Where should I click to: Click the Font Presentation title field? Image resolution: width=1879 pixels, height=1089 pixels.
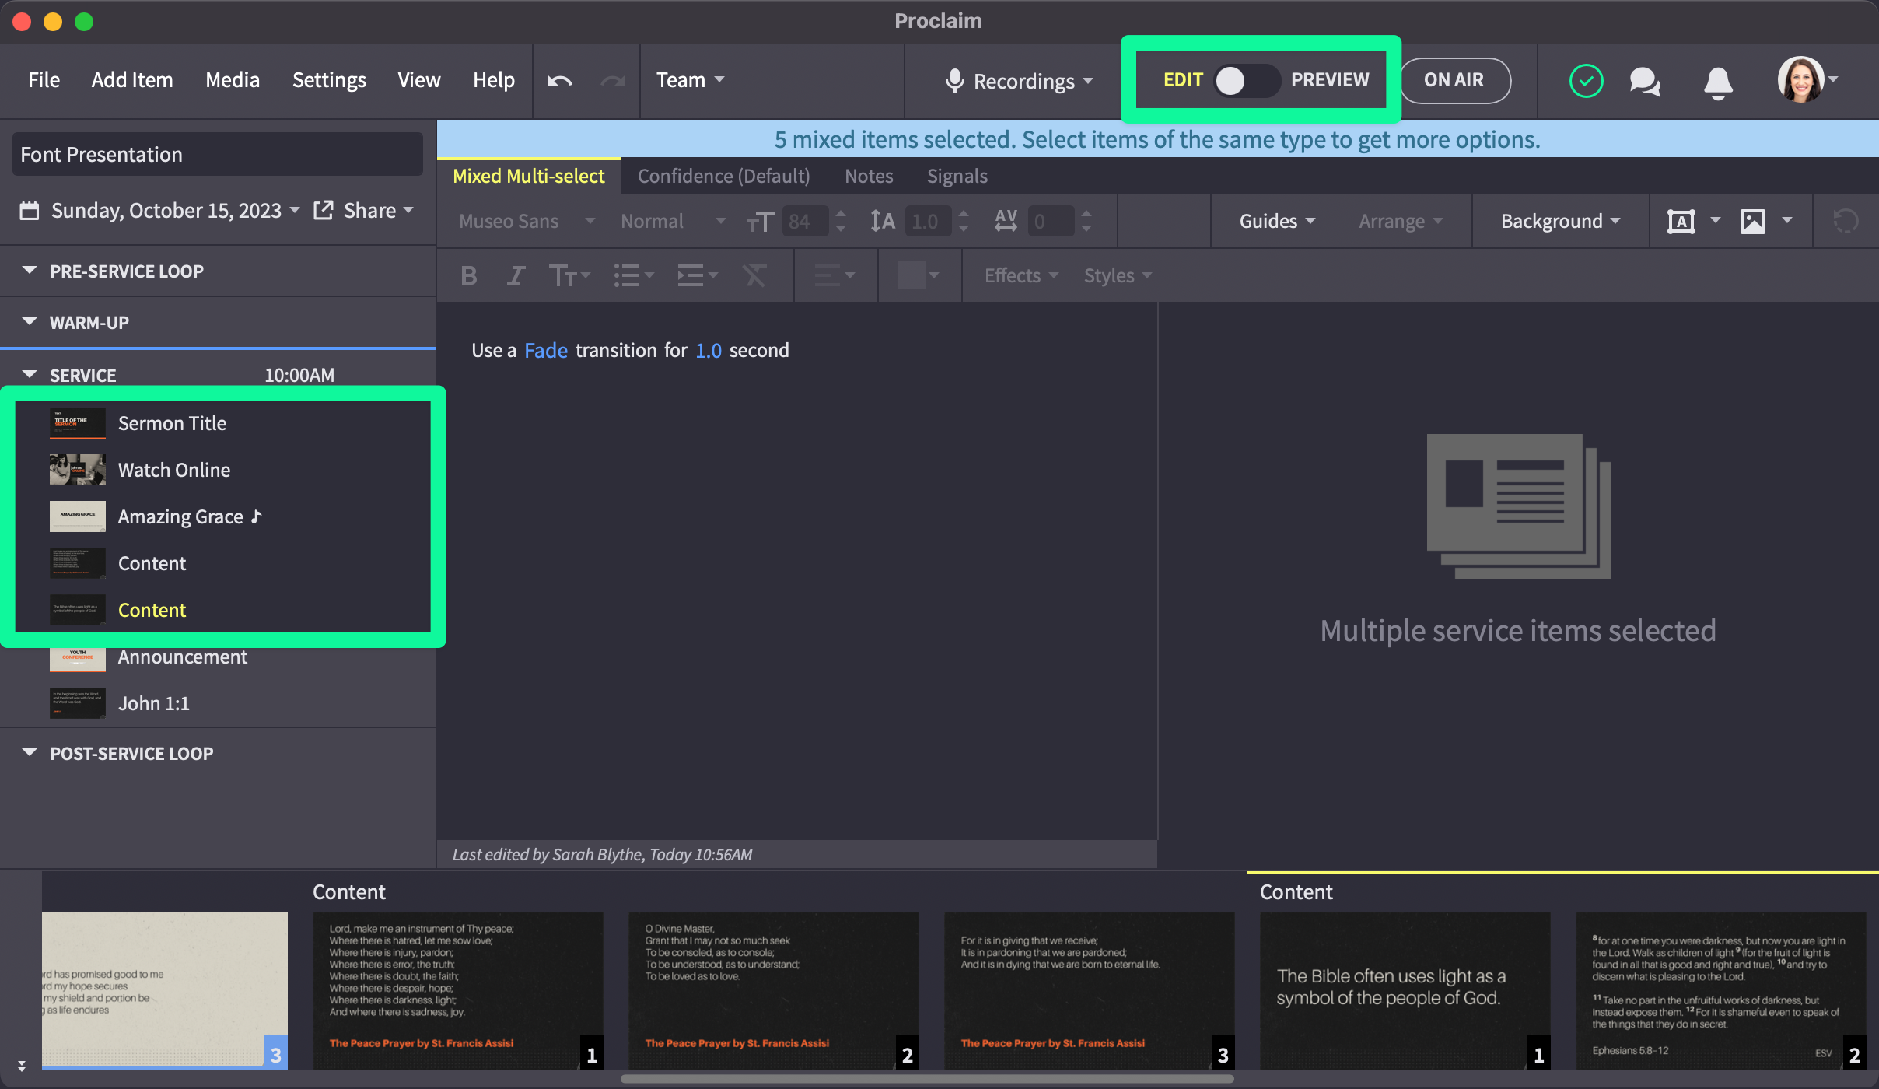pos(218,155)
